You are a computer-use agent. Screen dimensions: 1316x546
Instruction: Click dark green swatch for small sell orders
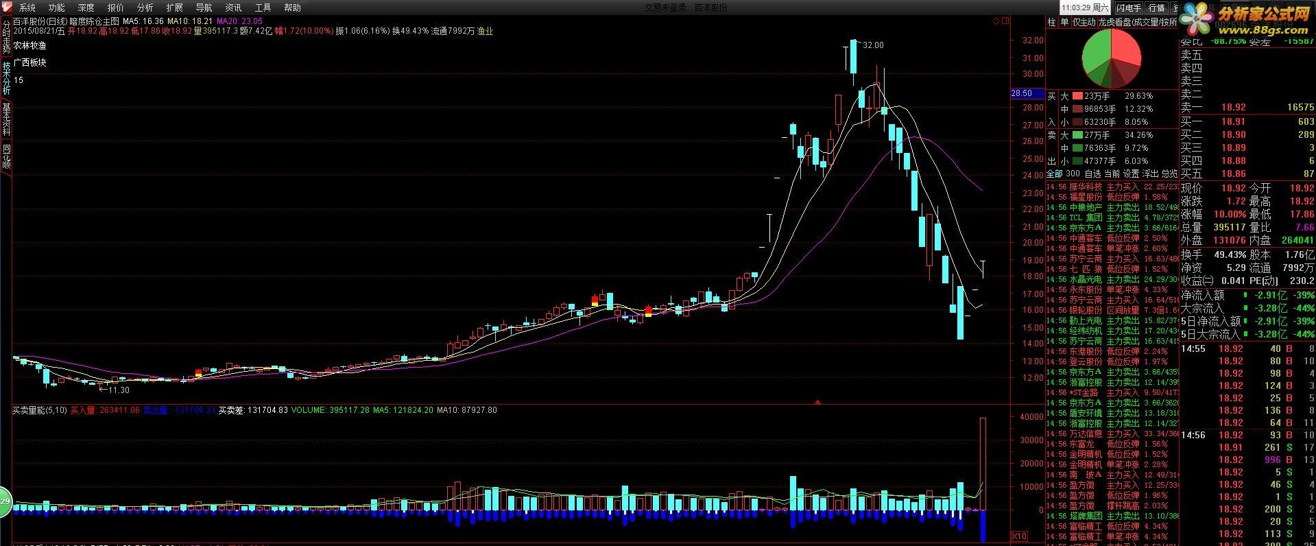coord(1077,161)
